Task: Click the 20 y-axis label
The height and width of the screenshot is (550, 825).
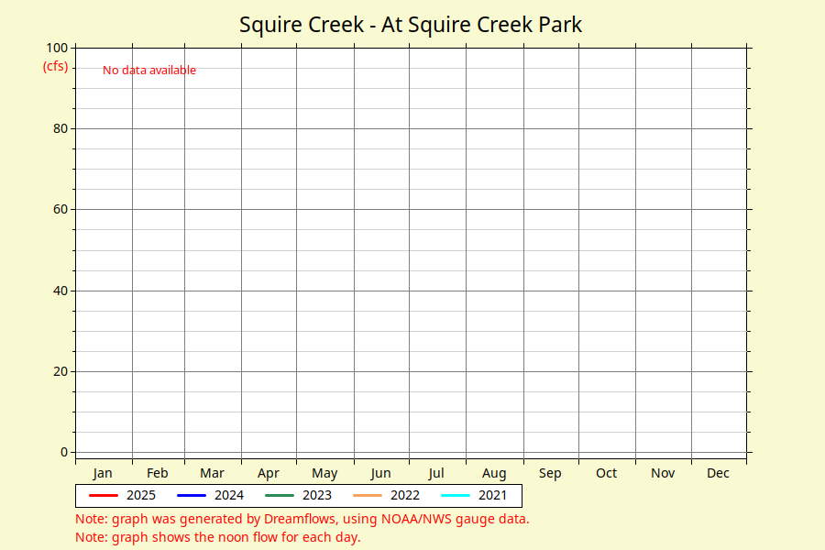Action: point(60,371)
